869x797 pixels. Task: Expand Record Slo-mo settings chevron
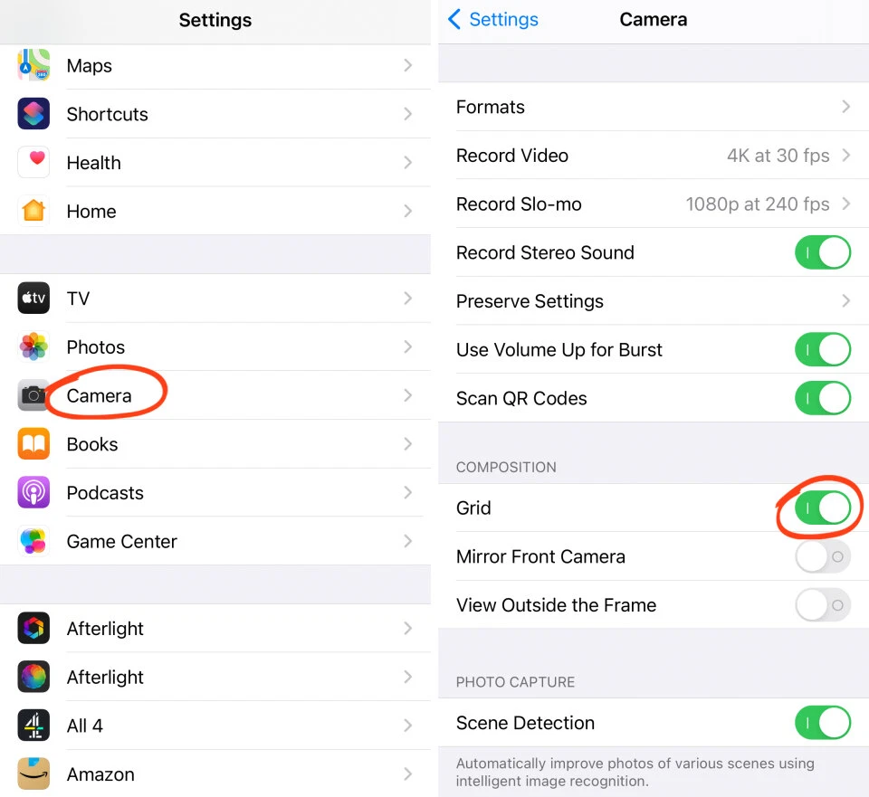pyautogui.click(x=845, y=204)
